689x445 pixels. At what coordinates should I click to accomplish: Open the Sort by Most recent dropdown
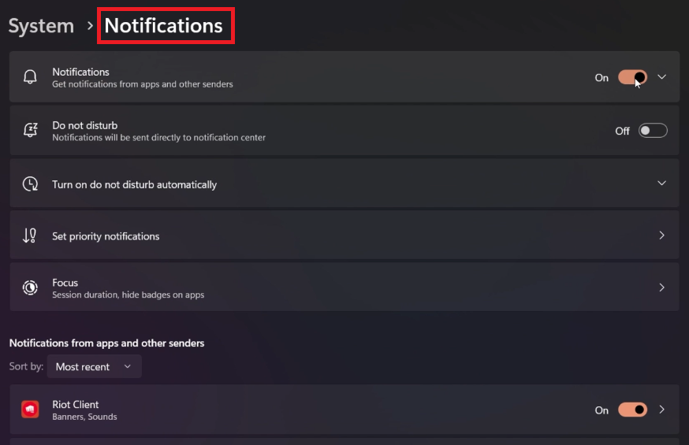94,366
